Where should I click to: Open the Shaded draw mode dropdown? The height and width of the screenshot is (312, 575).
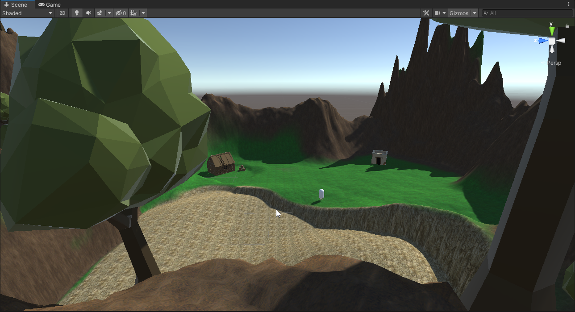tap(27, 13)
